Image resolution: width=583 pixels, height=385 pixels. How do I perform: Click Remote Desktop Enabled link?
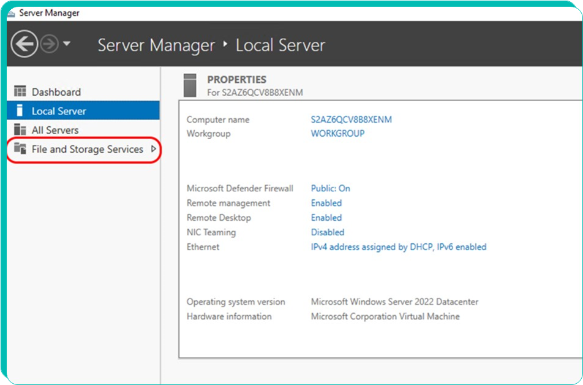click(326, 218)
